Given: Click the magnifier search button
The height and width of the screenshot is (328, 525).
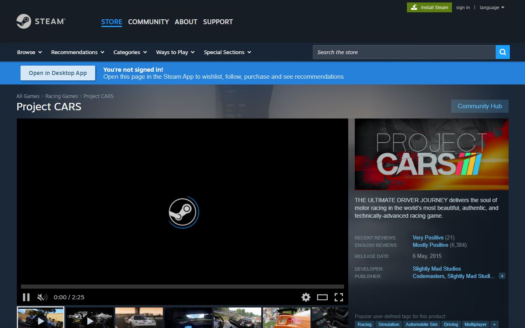Looking at the screenshot, I should pyautogui.click(x=502, y=52).
